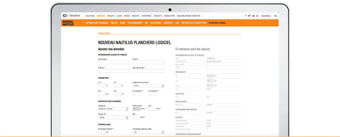
Task: Select the Enrobage supérieur input field
Action: tap(102, 132)
